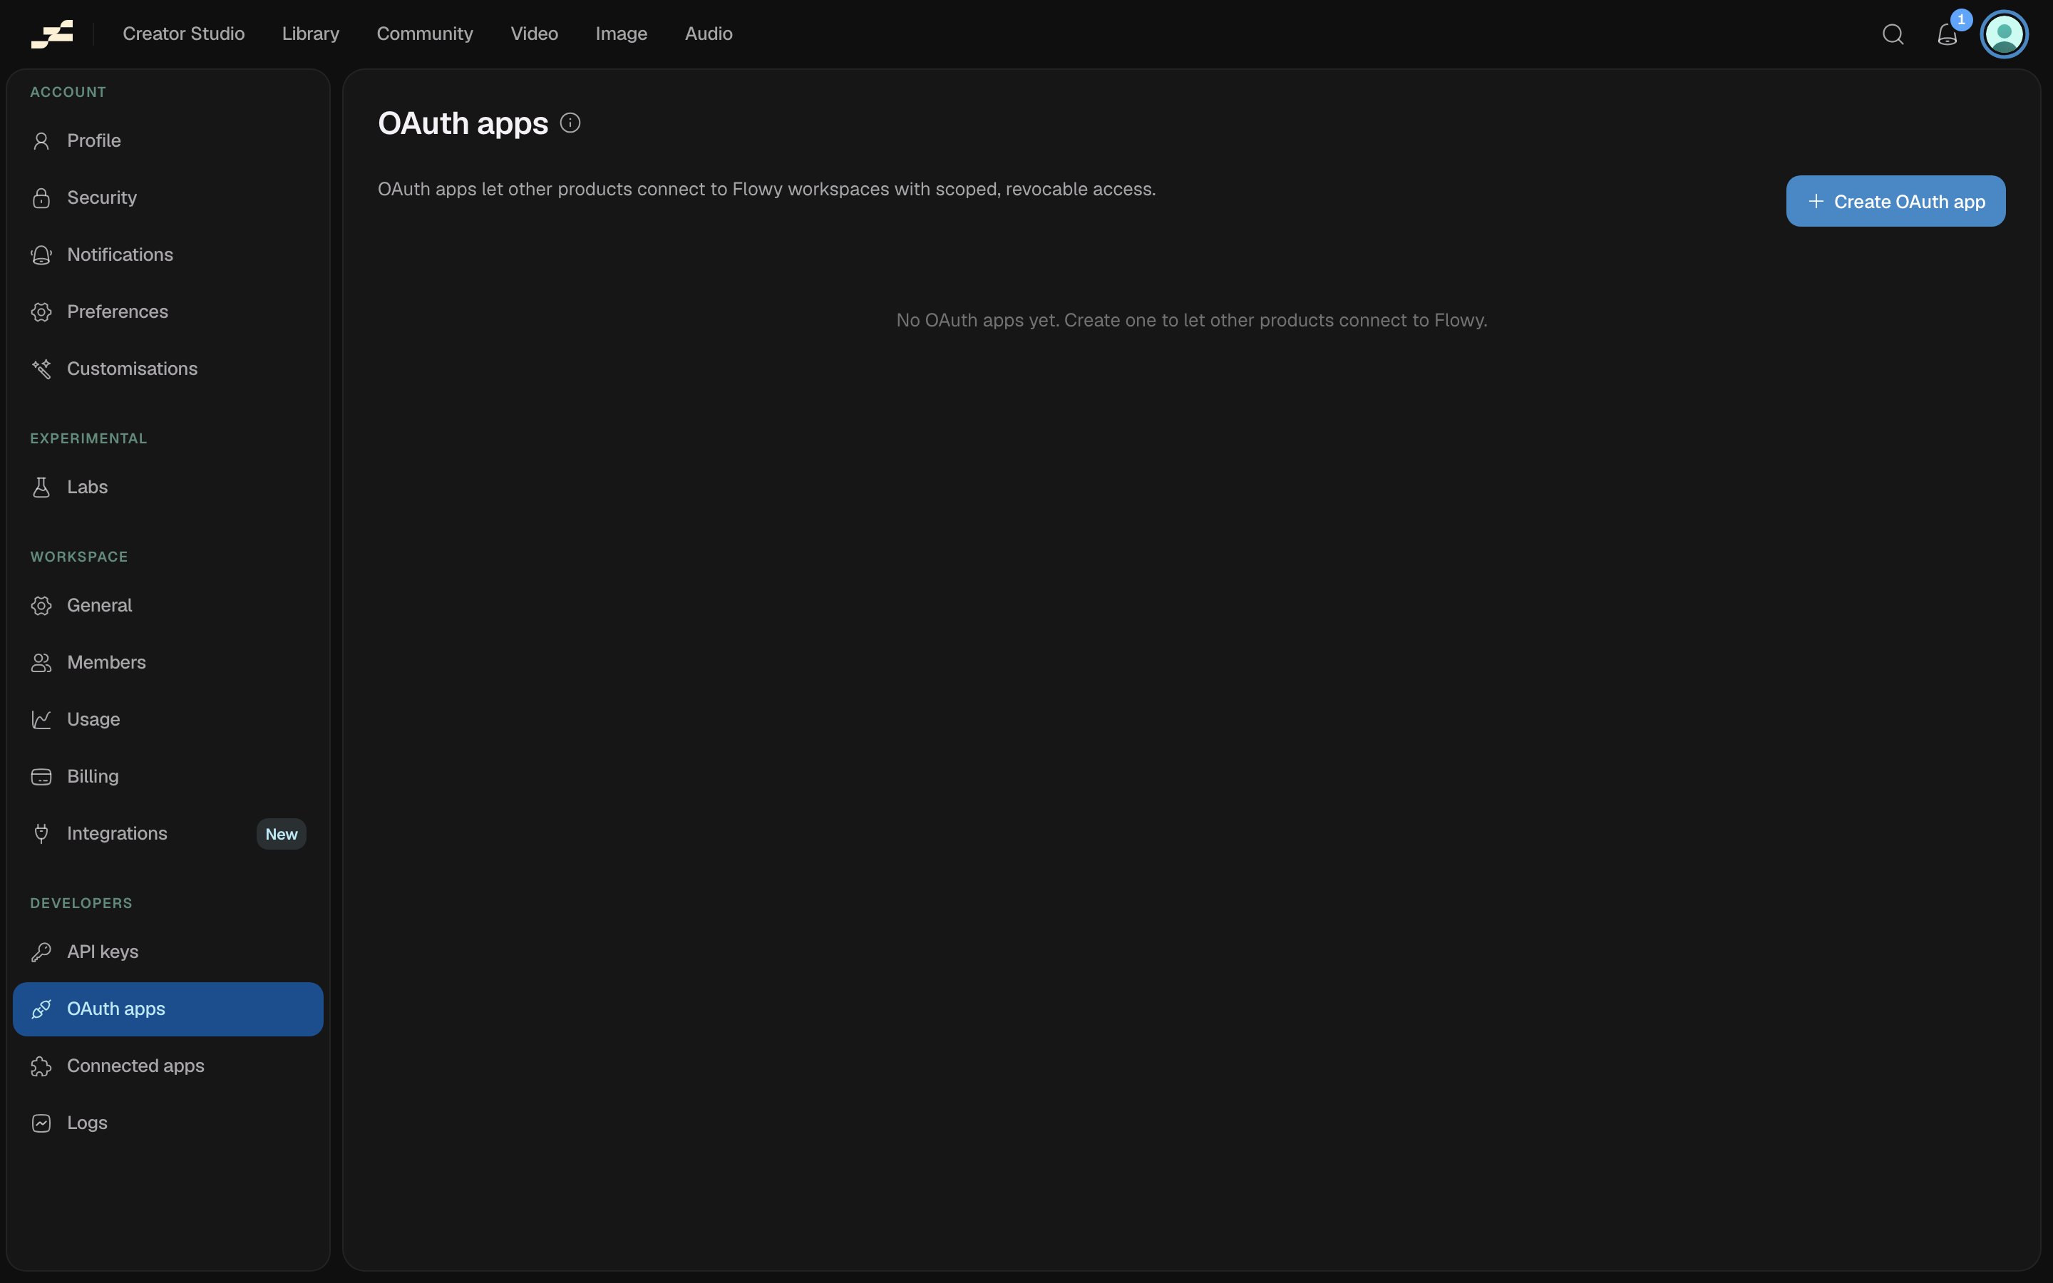
Task: Click the OAuth apps description text
Action: (x=766, y=189)
